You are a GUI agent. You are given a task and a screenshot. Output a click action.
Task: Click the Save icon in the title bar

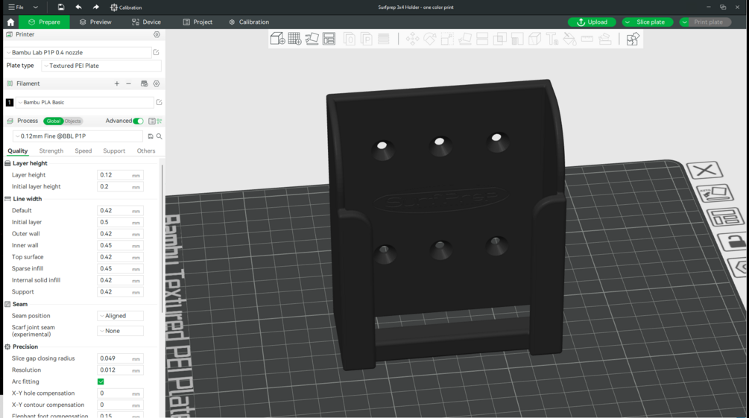60,7
